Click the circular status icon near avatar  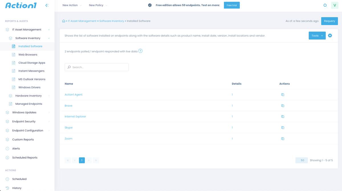pyautogui.click(x=325, y=5)
